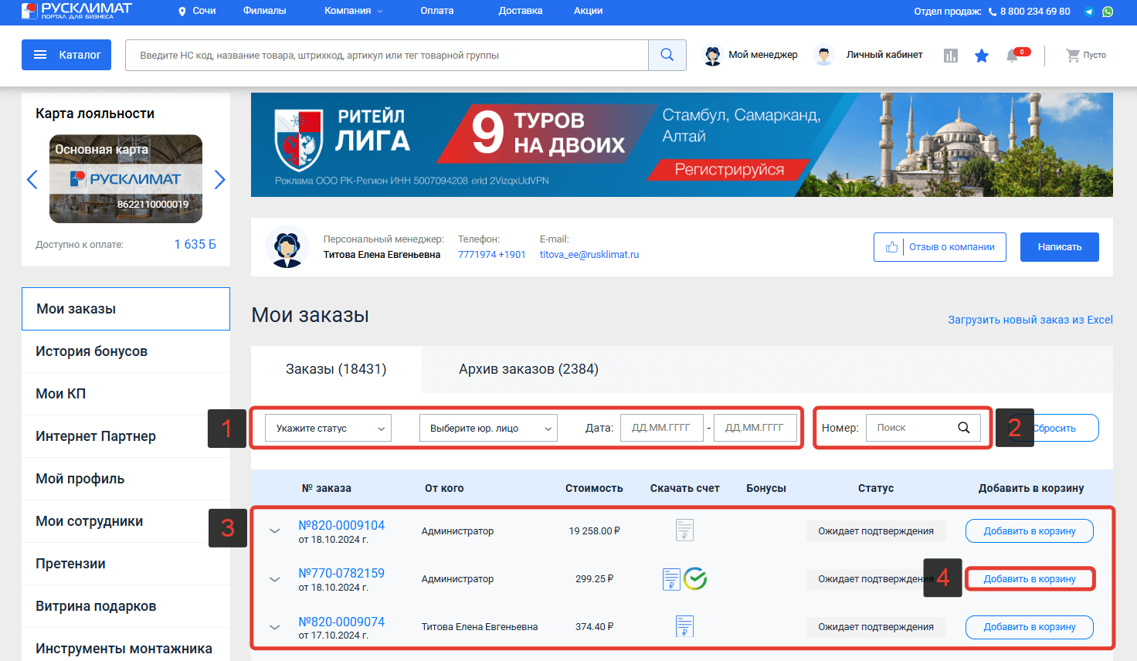Show next loyalty card with right arrow

[x=219, y=180]
